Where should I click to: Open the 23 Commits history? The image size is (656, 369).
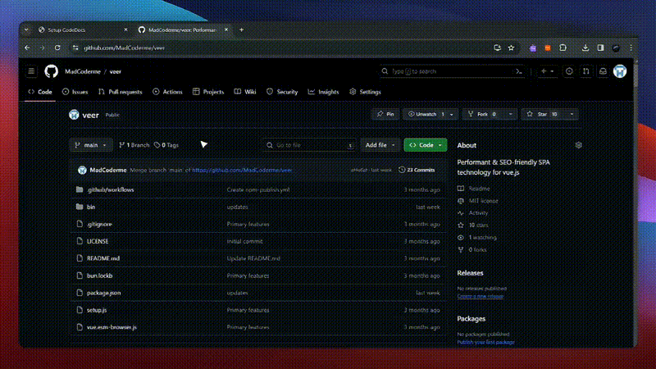pyautogui.click(x=417, y=170)
